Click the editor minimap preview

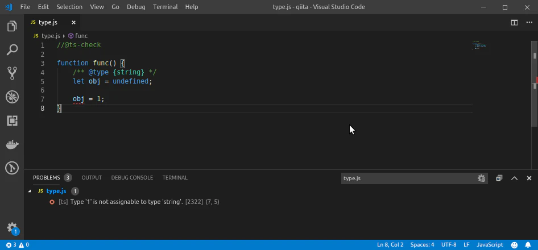479,45
